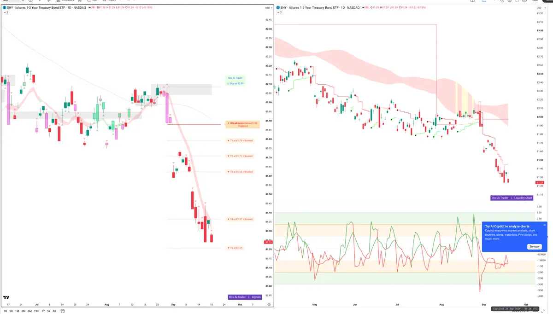Open the left chart's time axis settings gear
Screen dimensions: 553x314
pos(269,305)
